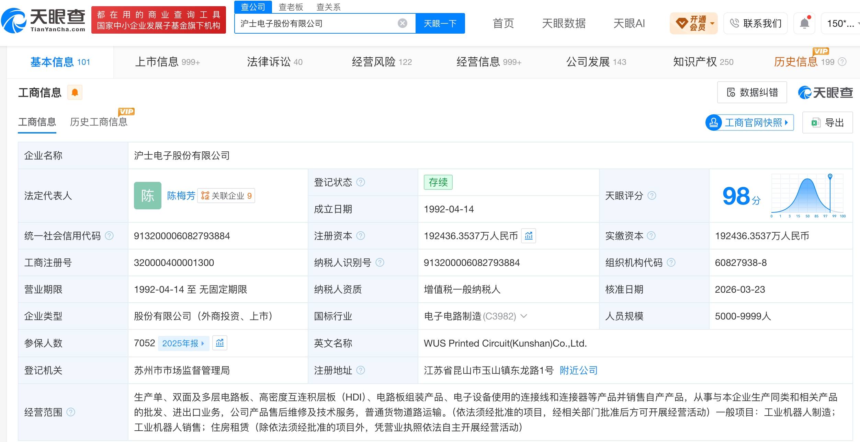860x442 pixels.
Task: Open 工商官网快照 snapshot button
Action: (749, 123)
